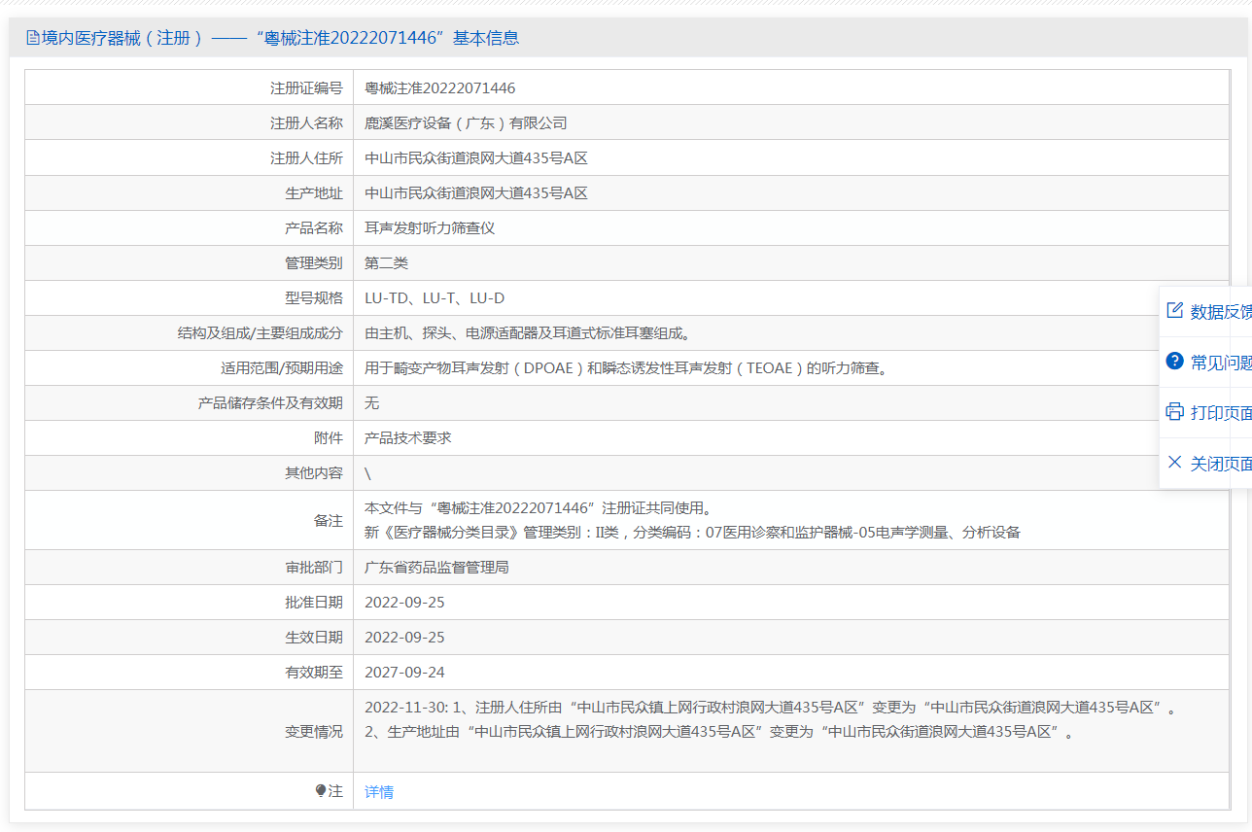Click the print page printer icon
Image resolution: width=1252 pixels, height=832 pixels.
tap(1174, 412)
